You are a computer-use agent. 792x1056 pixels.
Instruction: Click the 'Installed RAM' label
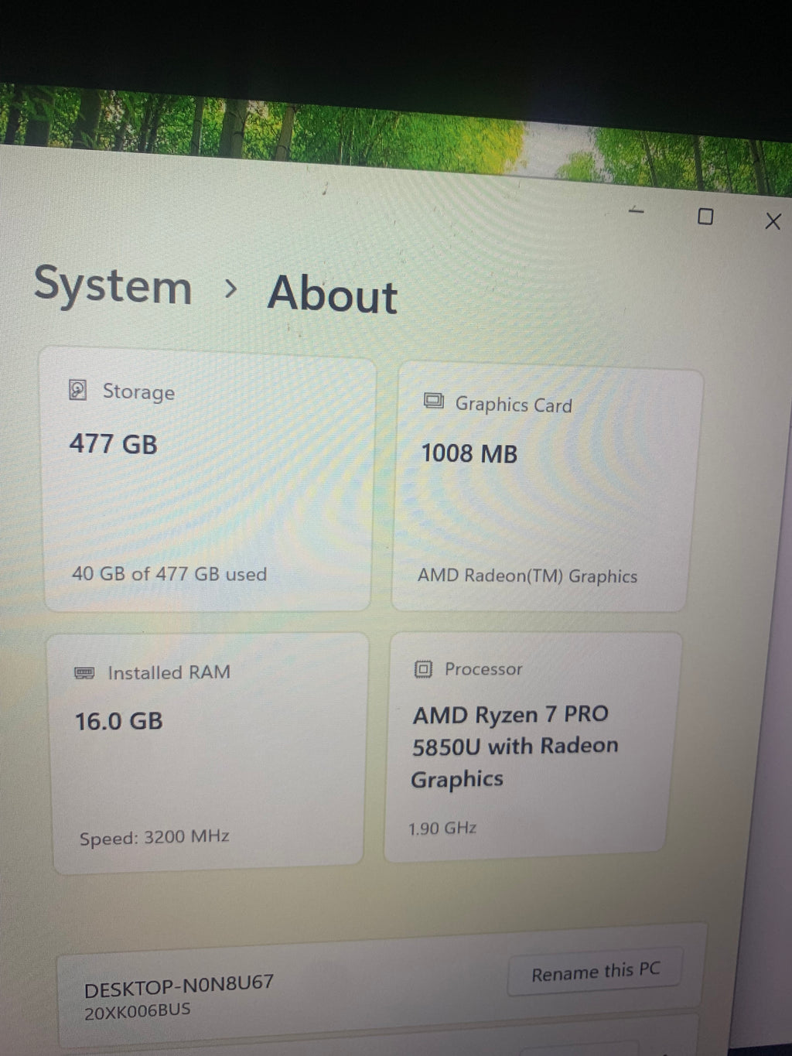tap(169, 672)
